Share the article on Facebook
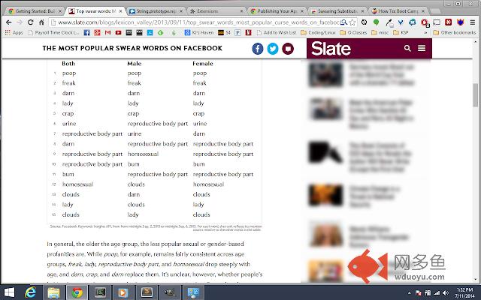This screenshot has height=300, width=481. pyautogui.click(x=258, y=49)
